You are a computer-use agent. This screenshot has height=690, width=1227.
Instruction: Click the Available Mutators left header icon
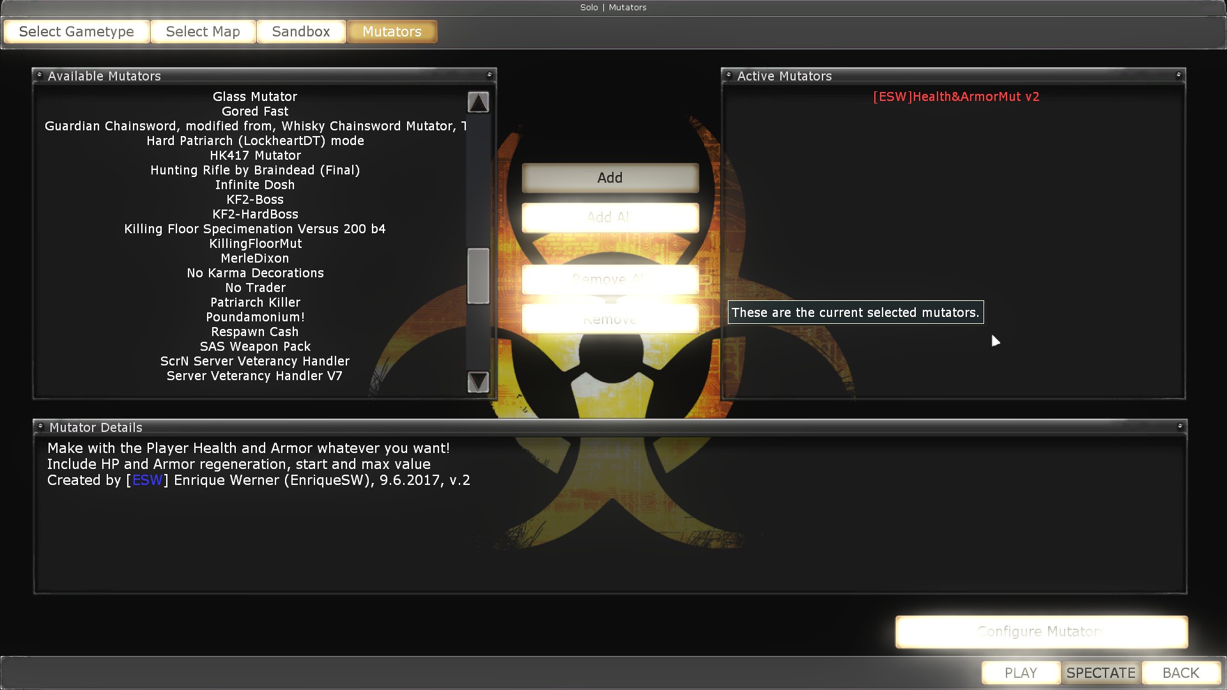click(x=40, y=75)
